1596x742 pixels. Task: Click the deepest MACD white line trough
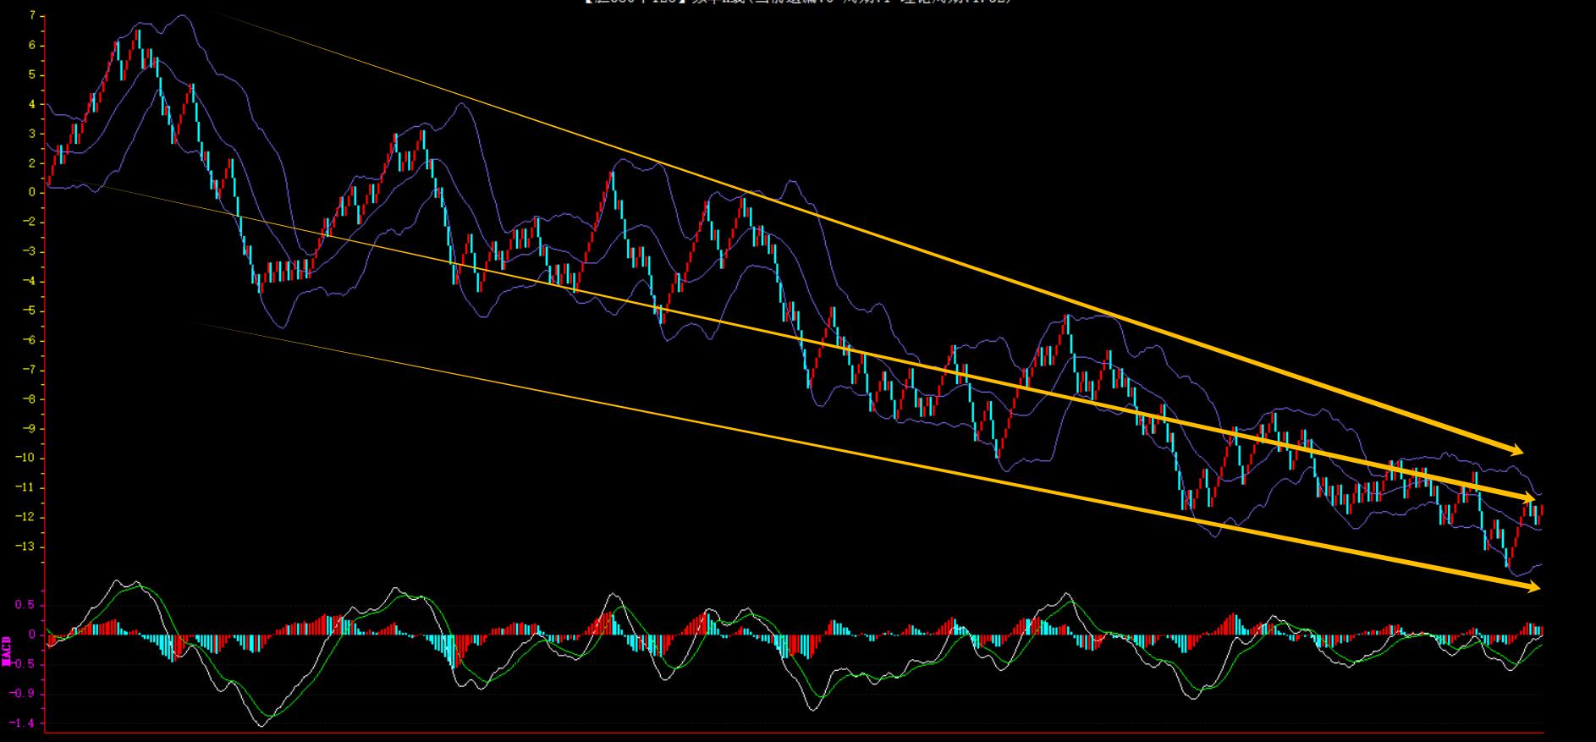click(x=260, y=725)
